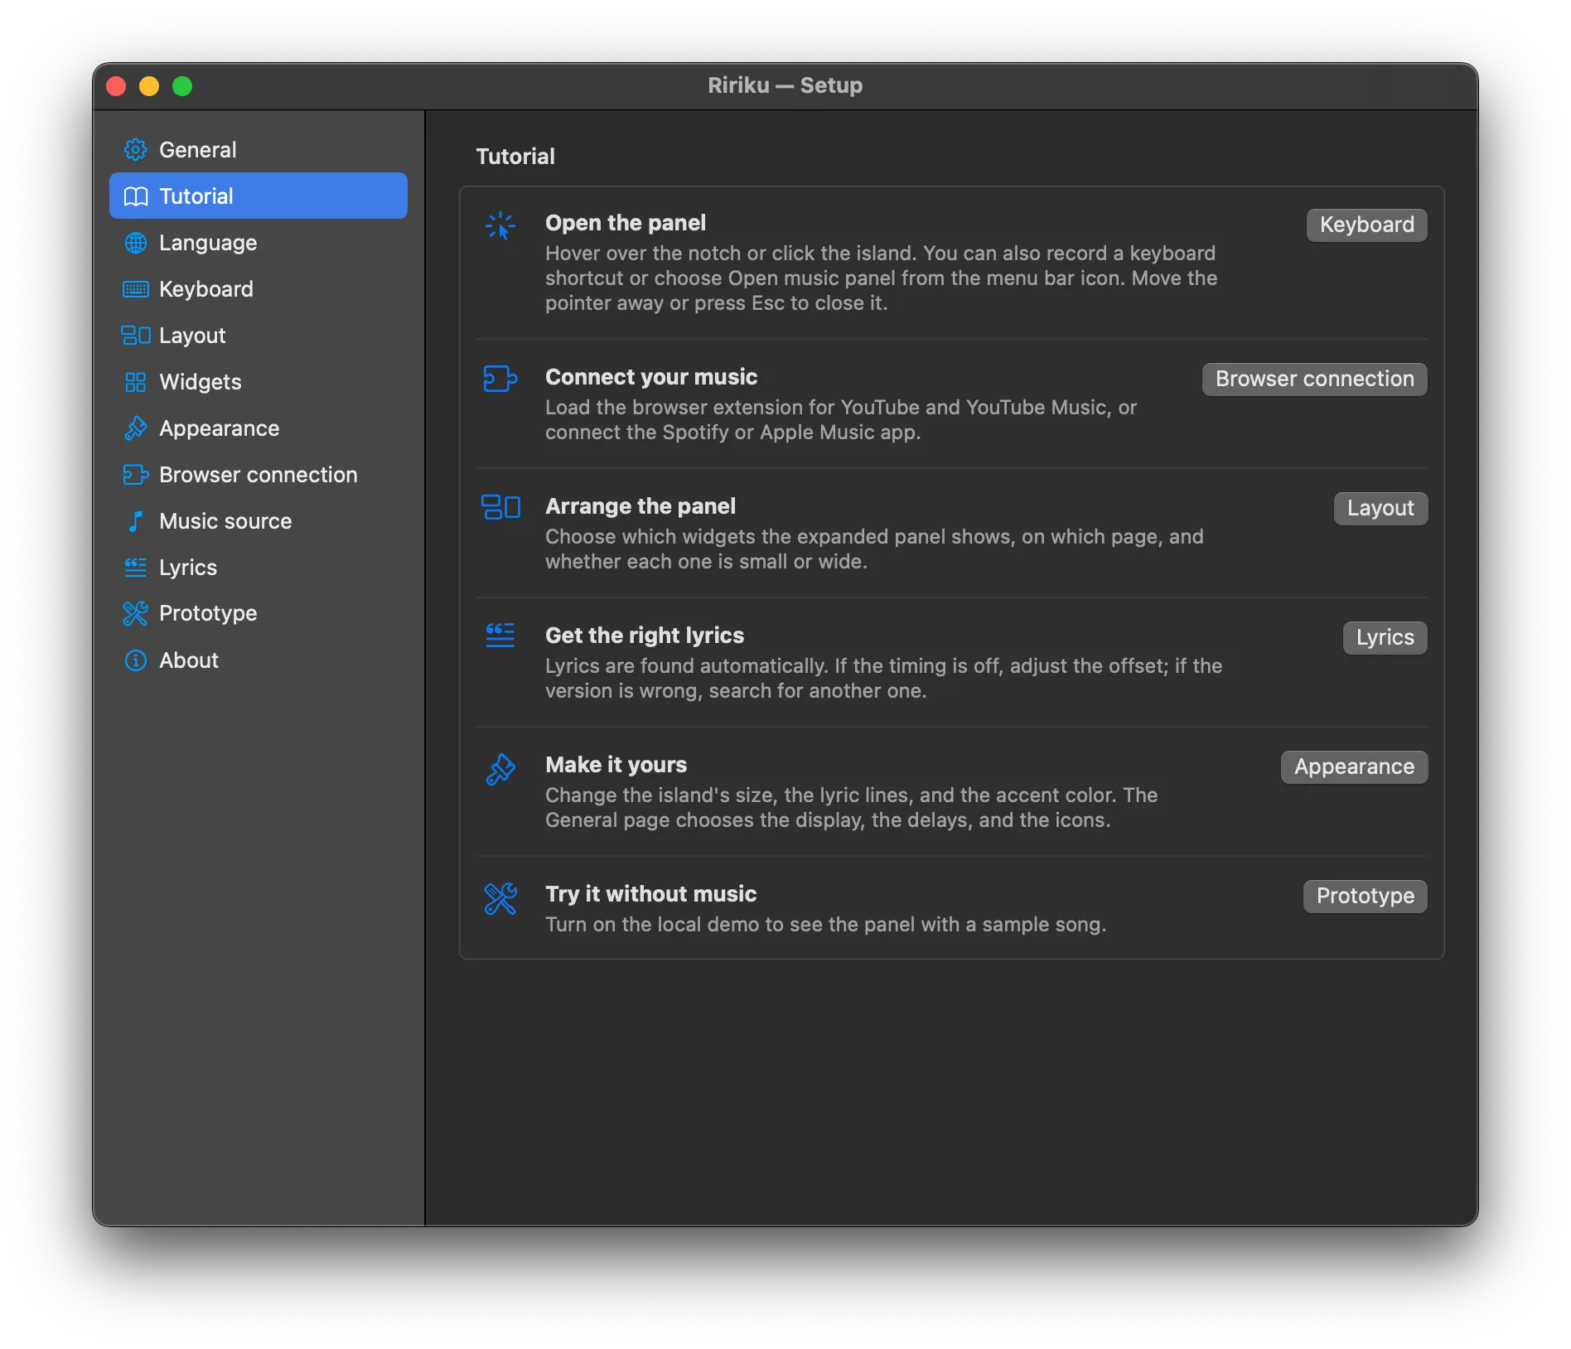The width and height of the screenshot is (1571, 1349).
Task: Click the 'Ririku — Setup' window title
Action: [785, 85]
